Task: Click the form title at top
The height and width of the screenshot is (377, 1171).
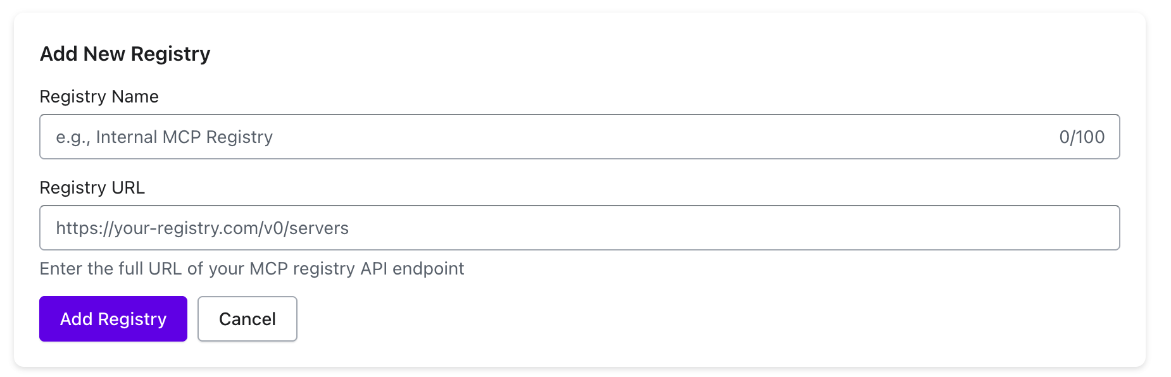Action: [x=125, y=54]
